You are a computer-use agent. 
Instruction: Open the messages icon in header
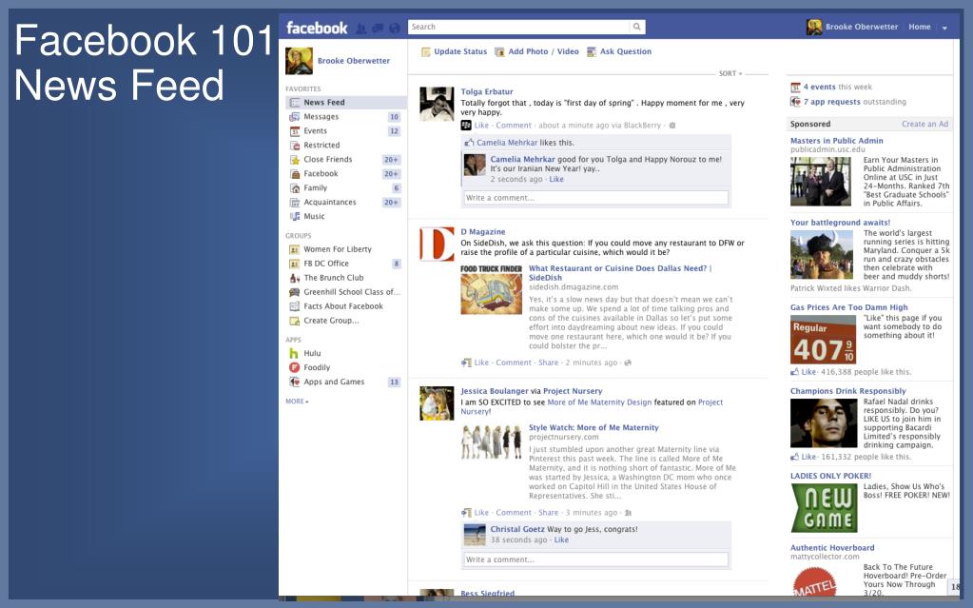point(378,28)
